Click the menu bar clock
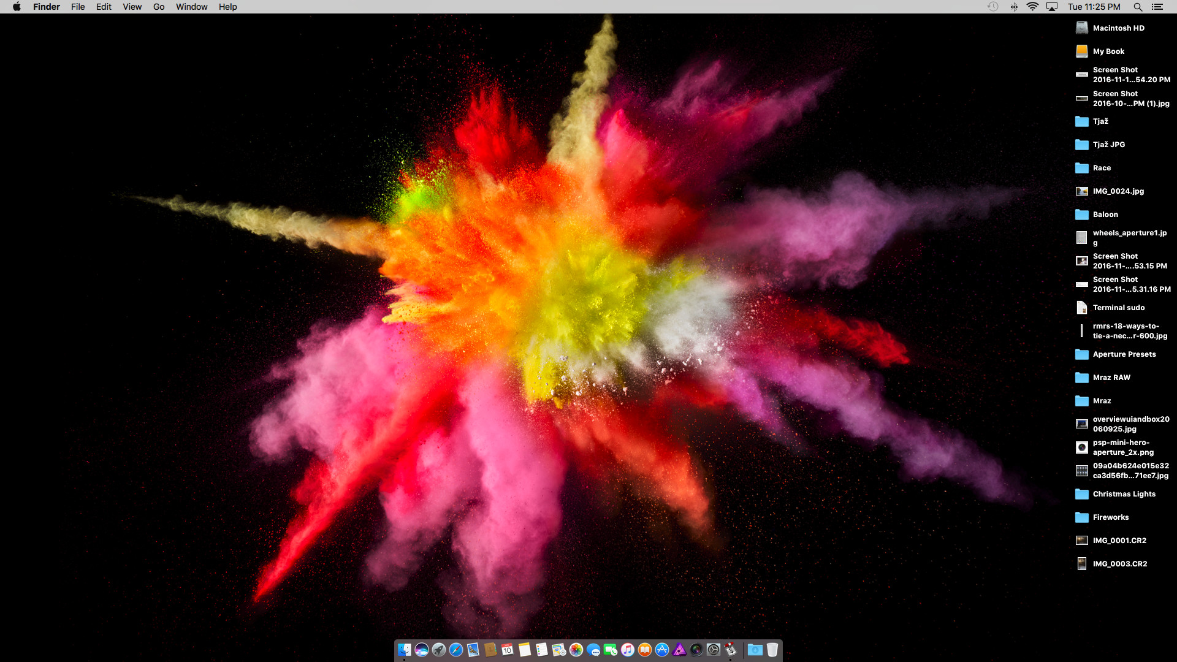 (x=1094, y=7)
